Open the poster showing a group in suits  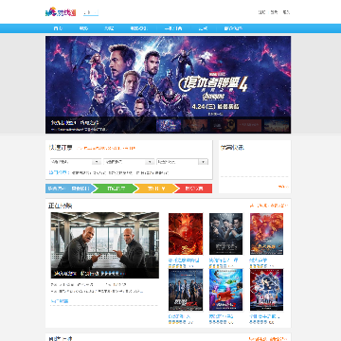pos(186,290)
